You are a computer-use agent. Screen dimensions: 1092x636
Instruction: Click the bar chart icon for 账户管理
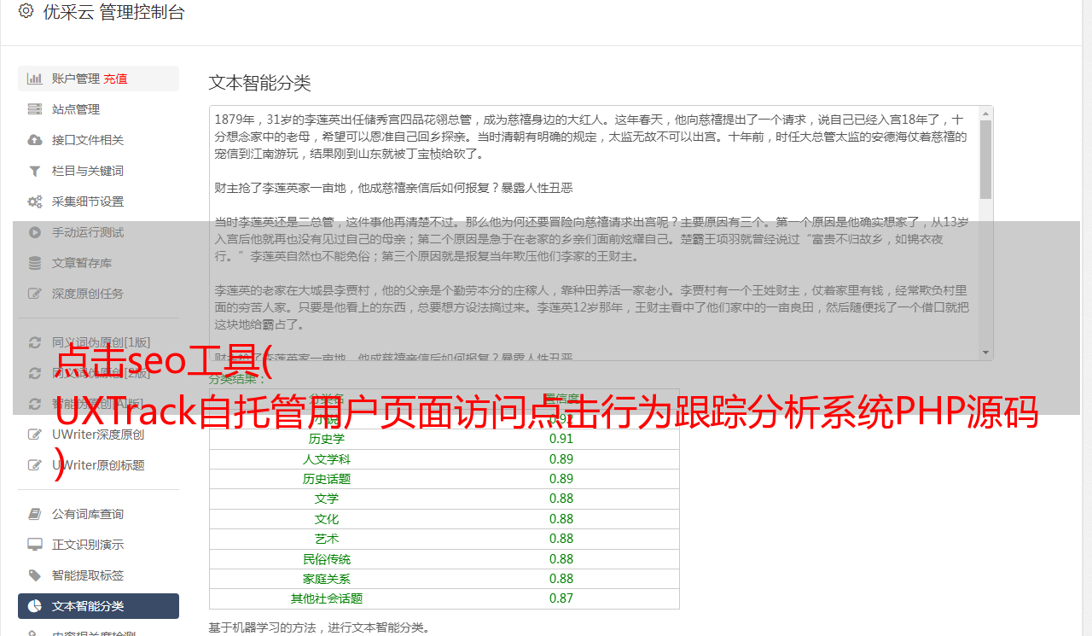(35, 79)
